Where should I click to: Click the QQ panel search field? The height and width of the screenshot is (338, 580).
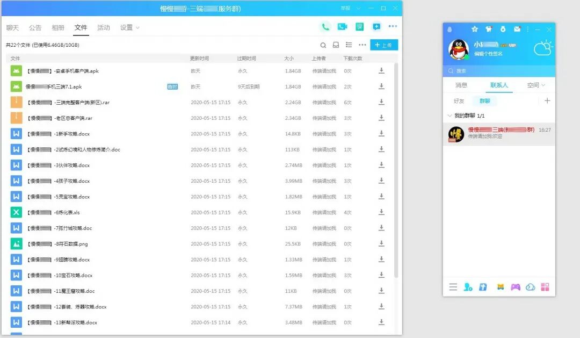pos(499,71)
